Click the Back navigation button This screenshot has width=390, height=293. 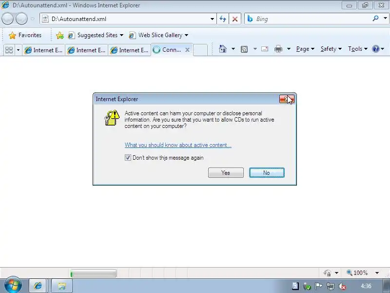point(7,19)
